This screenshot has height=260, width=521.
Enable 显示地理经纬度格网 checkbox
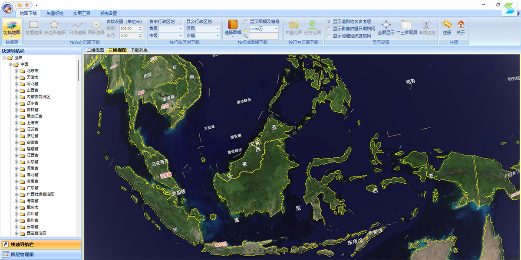click(x=329, y=36)
